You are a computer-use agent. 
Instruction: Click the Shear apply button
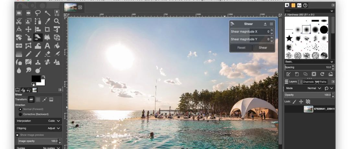(x=263, y=48)
